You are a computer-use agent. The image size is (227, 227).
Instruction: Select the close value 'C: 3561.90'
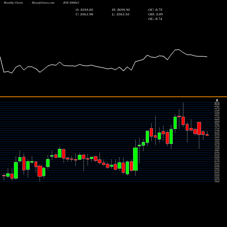[84, 15]
